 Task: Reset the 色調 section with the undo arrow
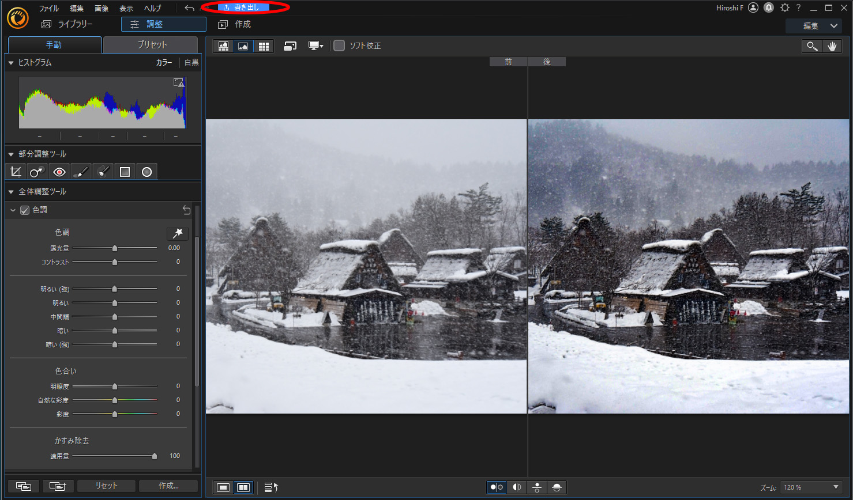pyautogui.click(x=186, y=210)
